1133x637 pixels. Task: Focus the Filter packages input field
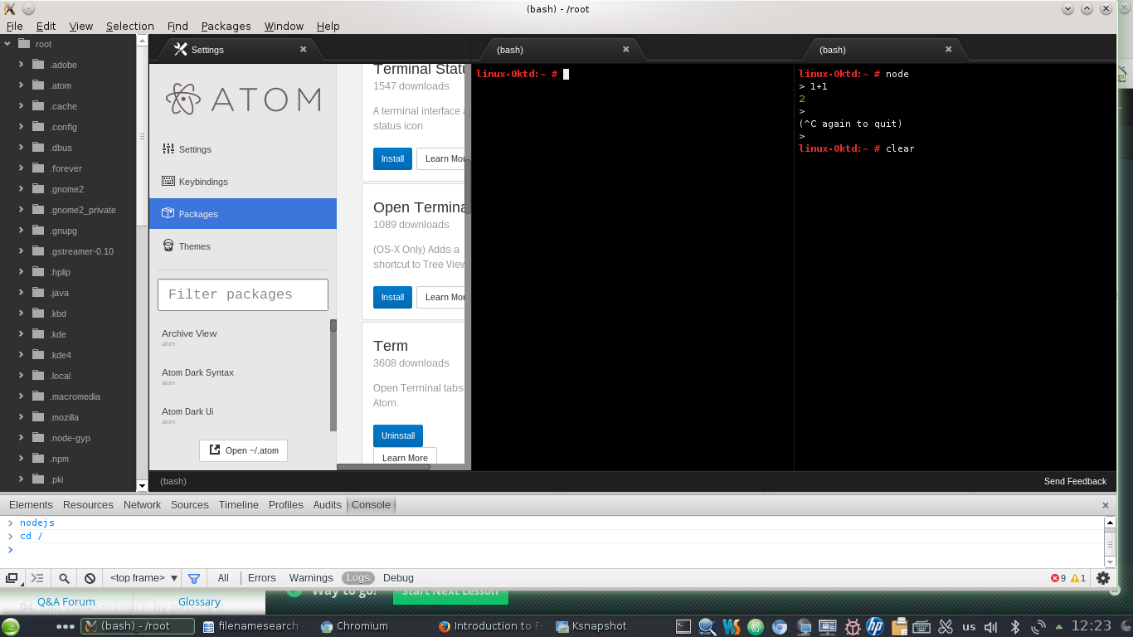(243, 294)
